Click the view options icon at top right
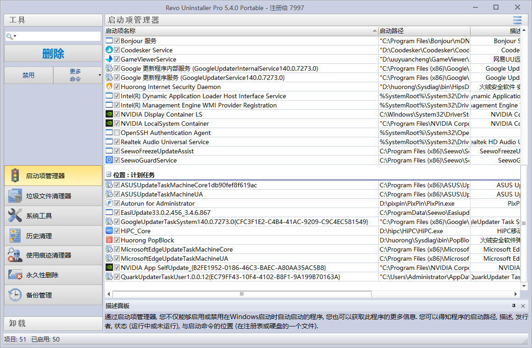532x348 pixels. click(x=517, y=20)
